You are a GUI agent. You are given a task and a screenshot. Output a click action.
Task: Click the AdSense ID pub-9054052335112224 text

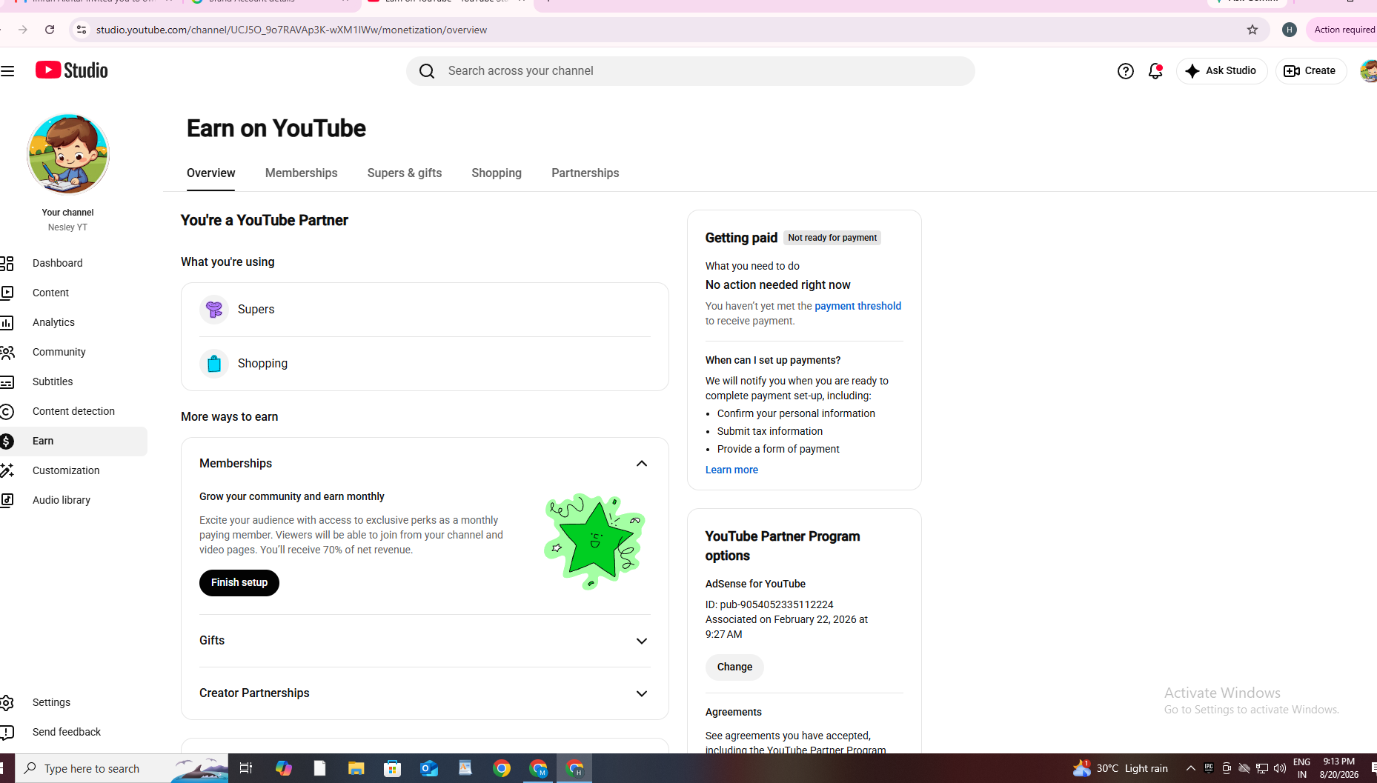[x=769, y=605]
